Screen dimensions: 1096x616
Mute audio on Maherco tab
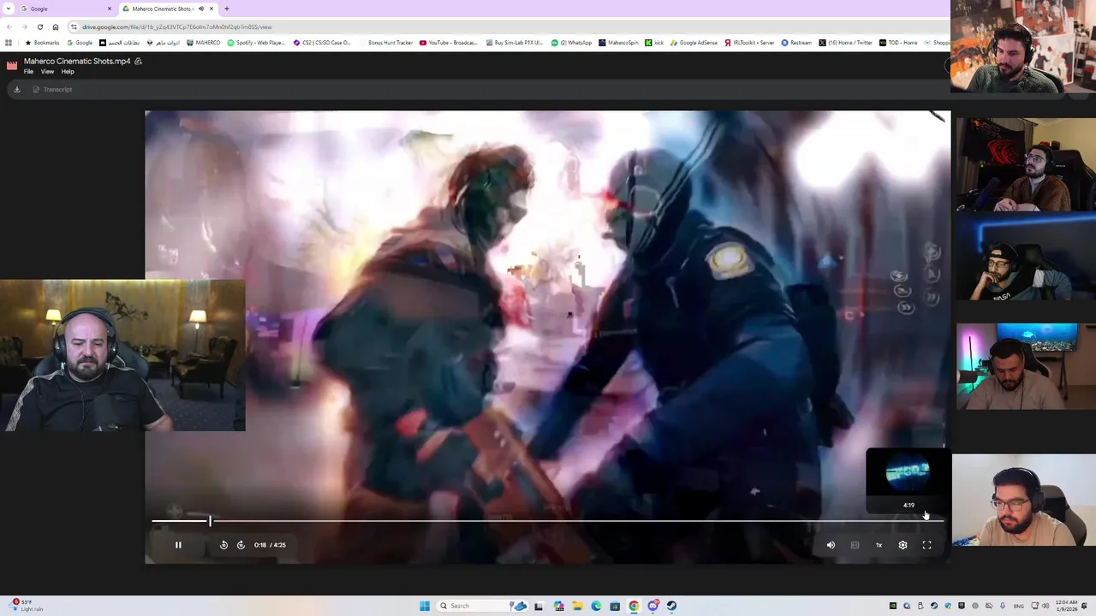click(x=201, y=9)
